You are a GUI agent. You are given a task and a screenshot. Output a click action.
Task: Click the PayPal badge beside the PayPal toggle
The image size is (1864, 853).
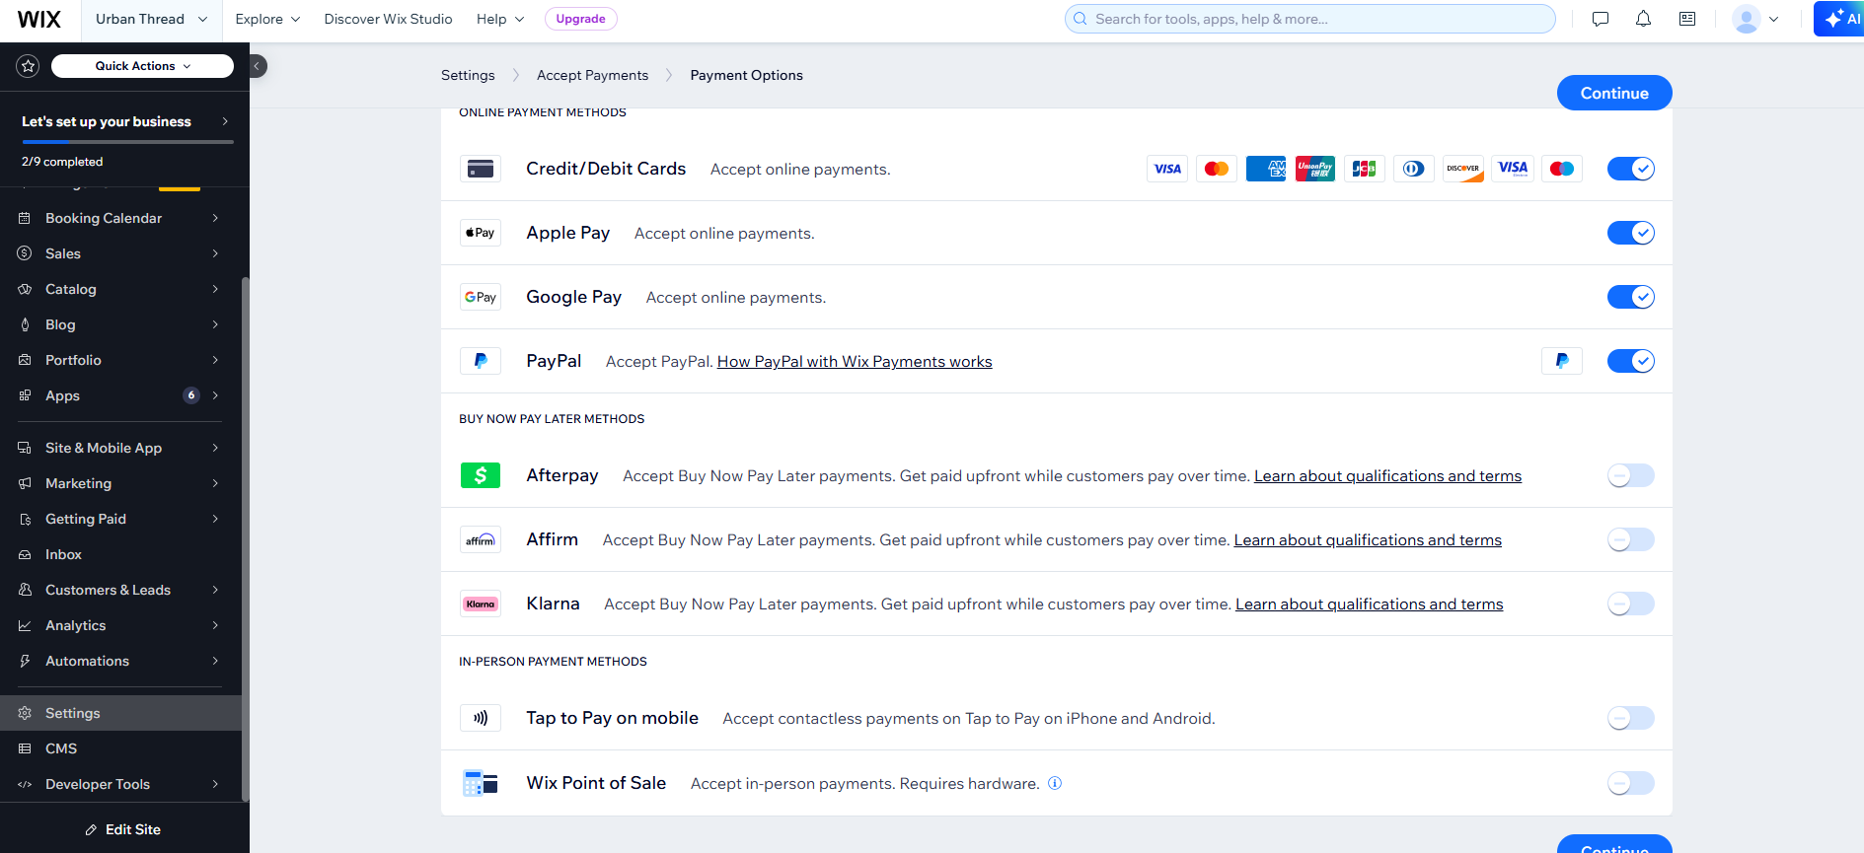(1562, 361)
